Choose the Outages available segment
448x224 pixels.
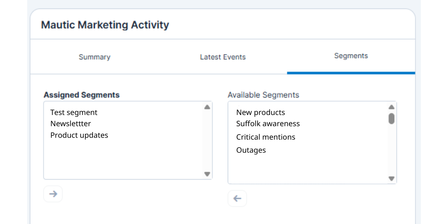click(x=251, y=150)
